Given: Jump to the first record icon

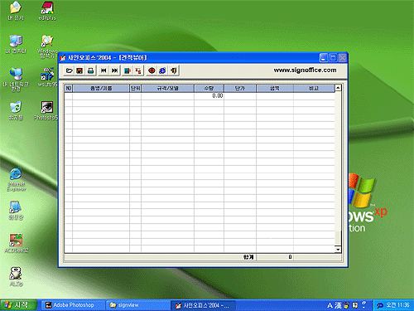Looking at the screenshot, I should tap(103, 70).
